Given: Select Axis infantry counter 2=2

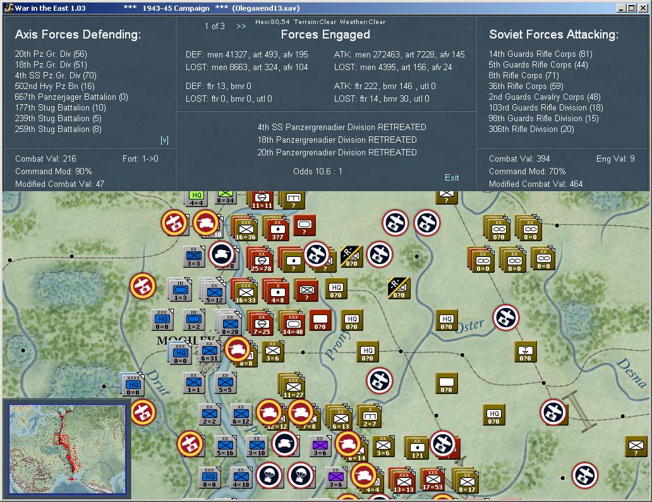Looking at the screenshot, I should [x=209, y=414].
